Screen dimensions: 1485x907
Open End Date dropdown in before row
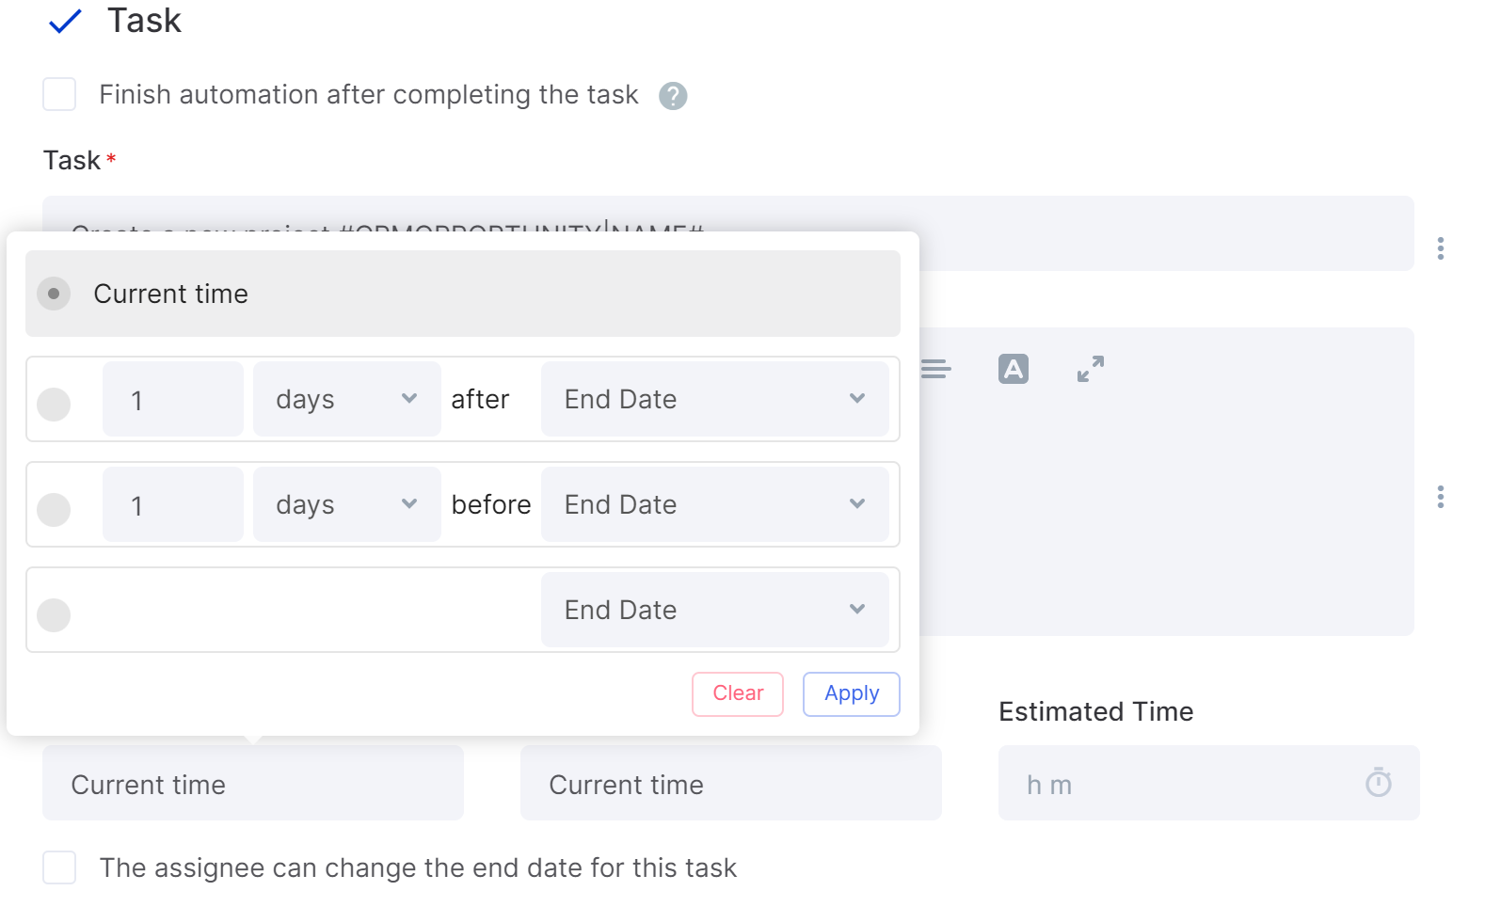pos(714,504)
